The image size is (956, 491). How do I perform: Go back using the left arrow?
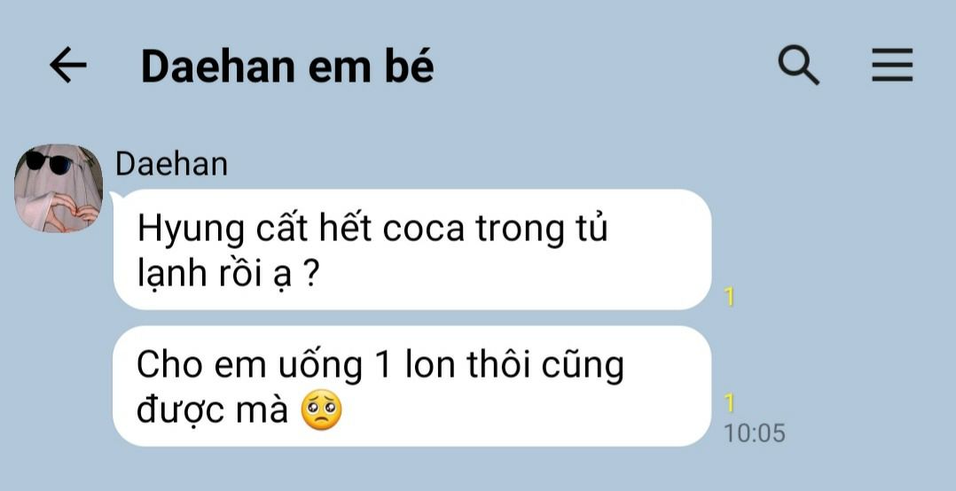point(67,66)
